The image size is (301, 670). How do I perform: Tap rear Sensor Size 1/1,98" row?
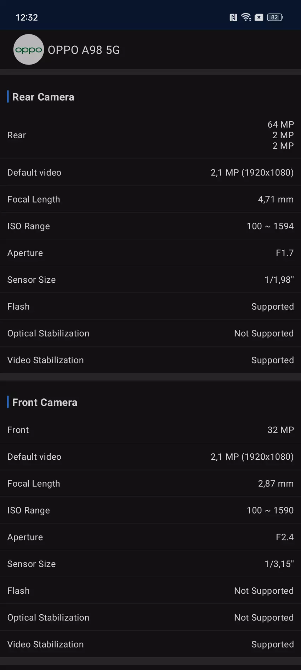(x=150, y=280)
